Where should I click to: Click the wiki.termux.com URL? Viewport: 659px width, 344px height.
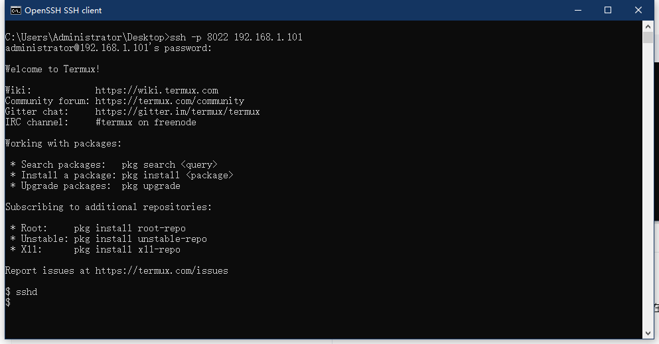point(157,90)
